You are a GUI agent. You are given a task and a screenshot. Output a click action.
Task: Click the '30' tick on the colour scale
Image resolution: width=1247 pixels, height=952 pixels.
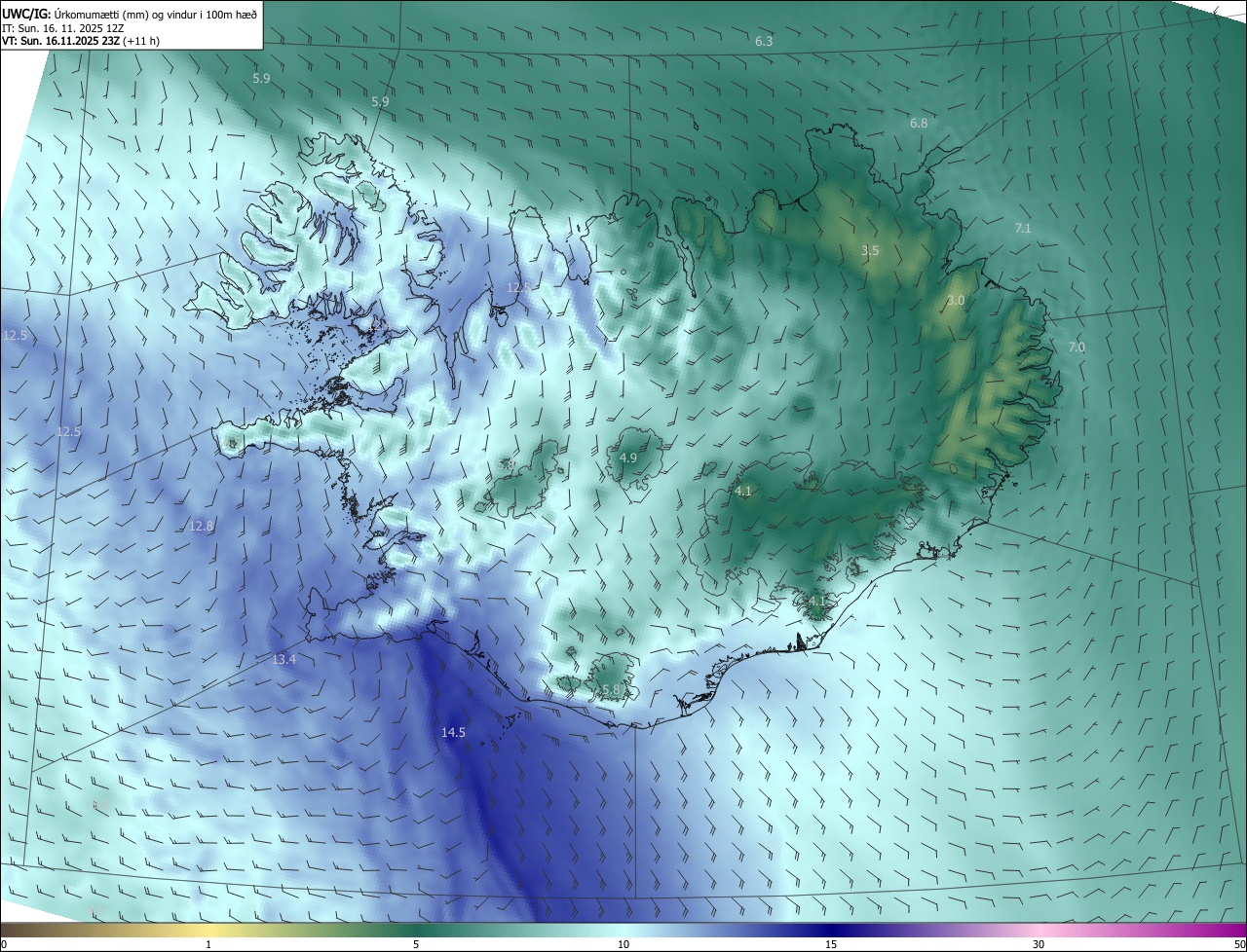[x=1039, y=944]
